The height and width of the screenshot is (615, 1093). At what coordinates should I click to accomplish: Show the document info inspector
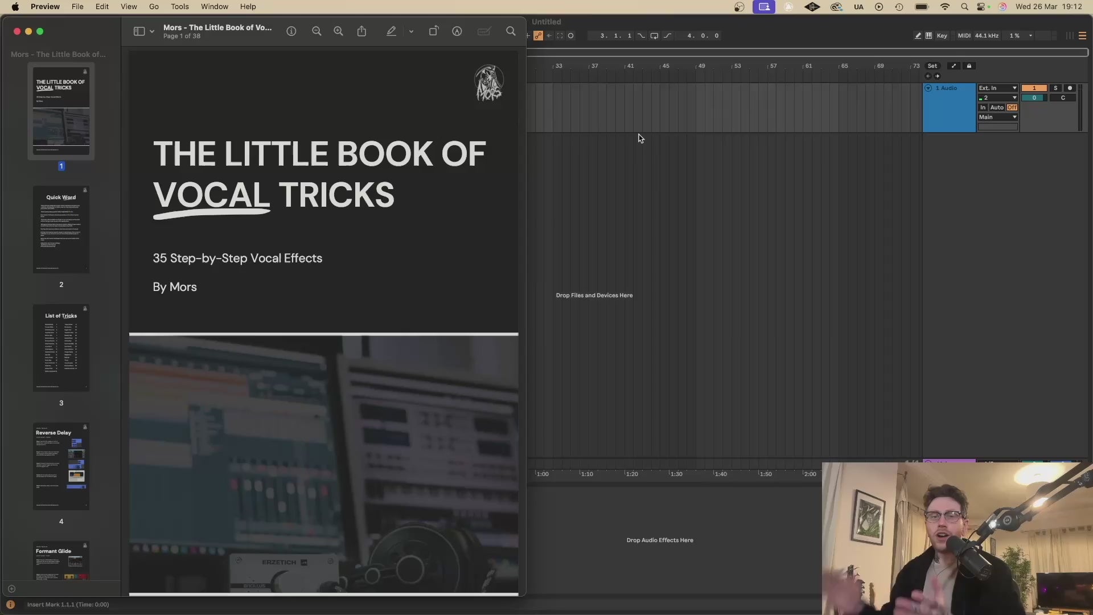pyautogui.click(x=291, y=31)
